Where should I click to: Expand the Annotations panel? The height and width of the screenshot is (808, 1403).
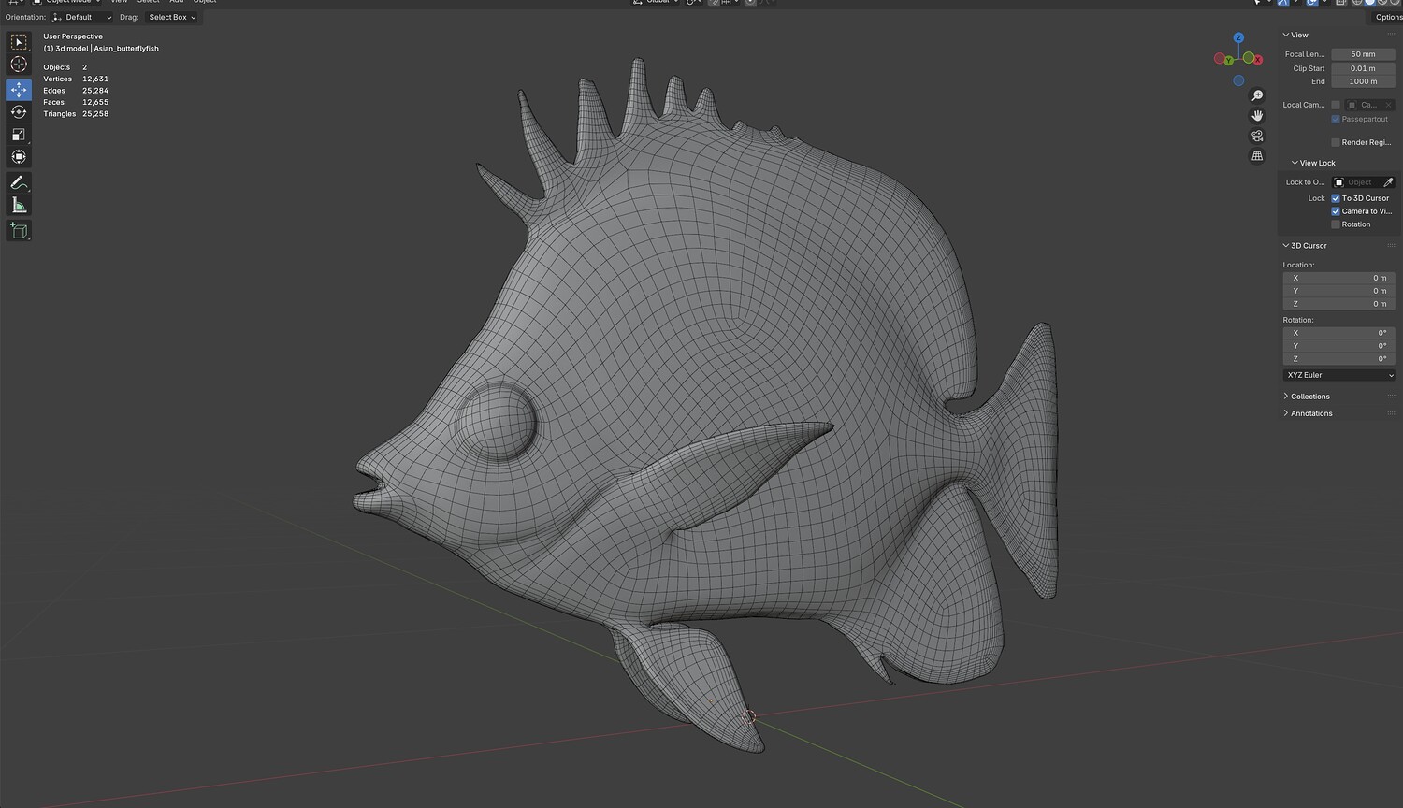pyautogui.click(x=1286, y=413)
